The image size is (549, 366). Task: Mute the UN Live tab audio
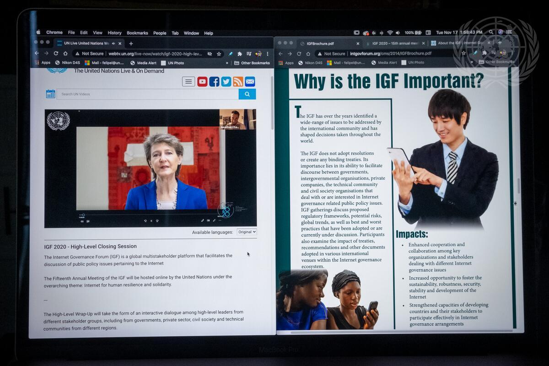click(x=113, y=43)
